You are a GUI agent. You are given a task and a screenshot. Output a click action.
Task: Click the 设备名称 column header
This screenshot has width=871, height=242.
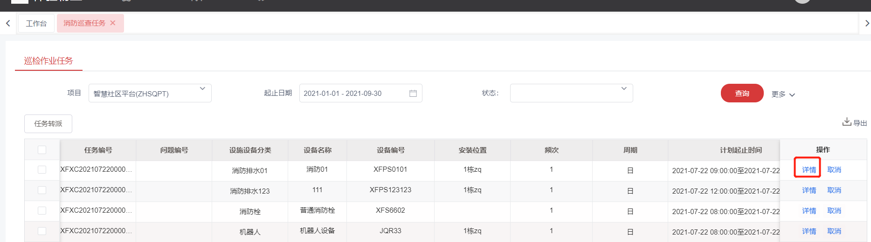(x=318, y=150)
